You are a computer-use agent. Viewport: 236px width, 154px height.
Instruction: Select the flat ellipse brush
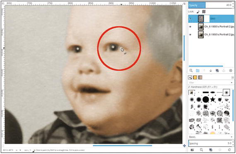point(212,92)
